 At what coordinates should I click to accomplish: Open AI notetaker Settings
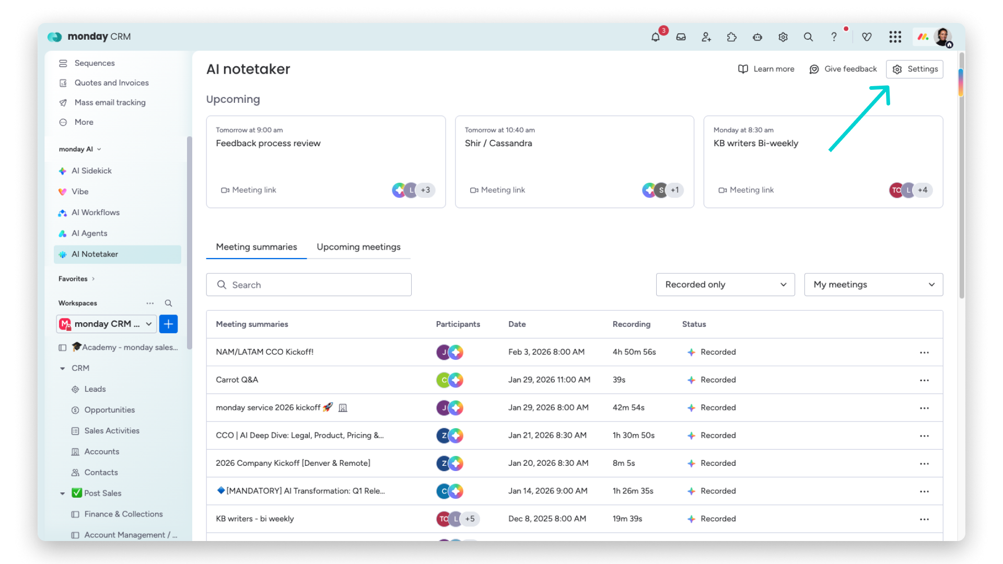[915, 69]
